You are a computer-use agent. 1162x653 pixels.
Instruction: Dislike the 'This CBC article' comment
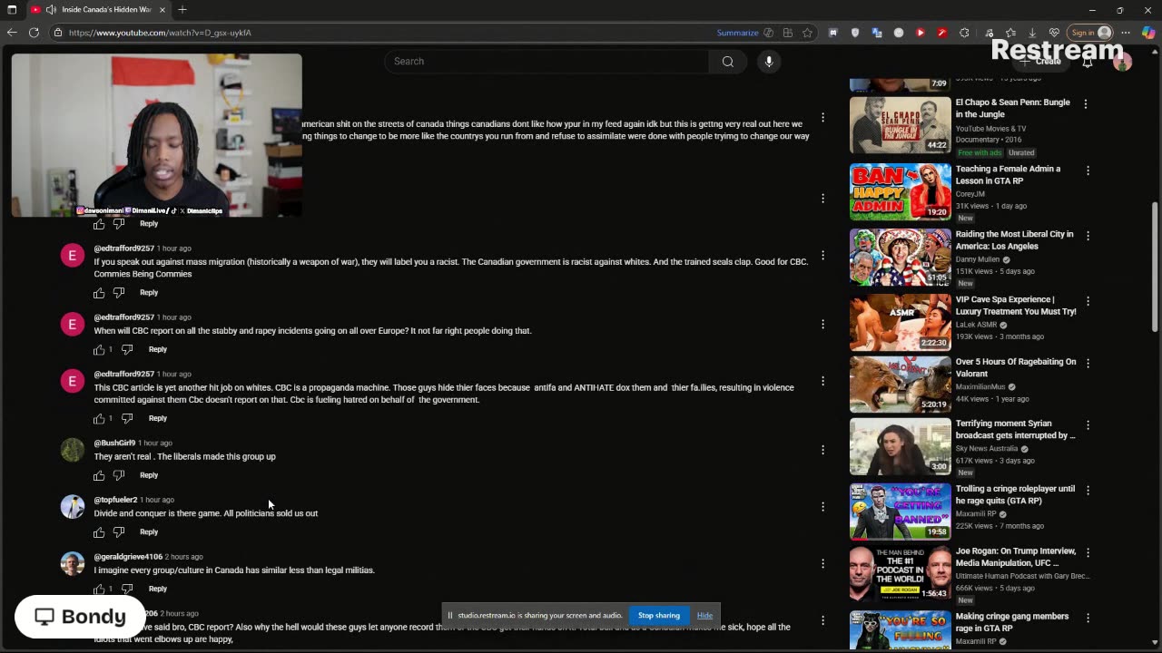(127, 418)
